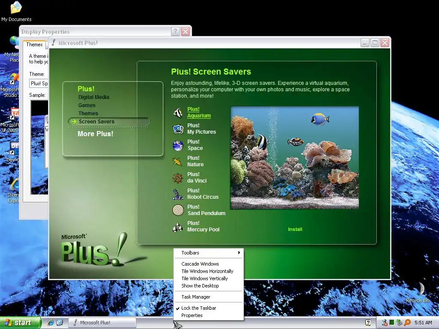Viewport: 439px width, 329px height.
Task: Select the Plus! Mercury Pool droplets icon
Action: (x=178, y=226)
